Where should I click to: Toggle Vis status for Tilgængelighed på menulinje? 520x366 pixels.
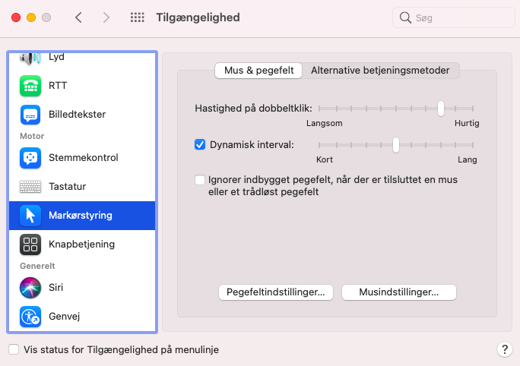[x=14, y=349]
